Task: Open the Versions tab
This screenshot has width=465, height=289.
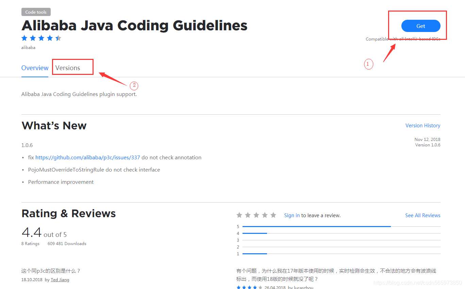Action: (68, 68)
